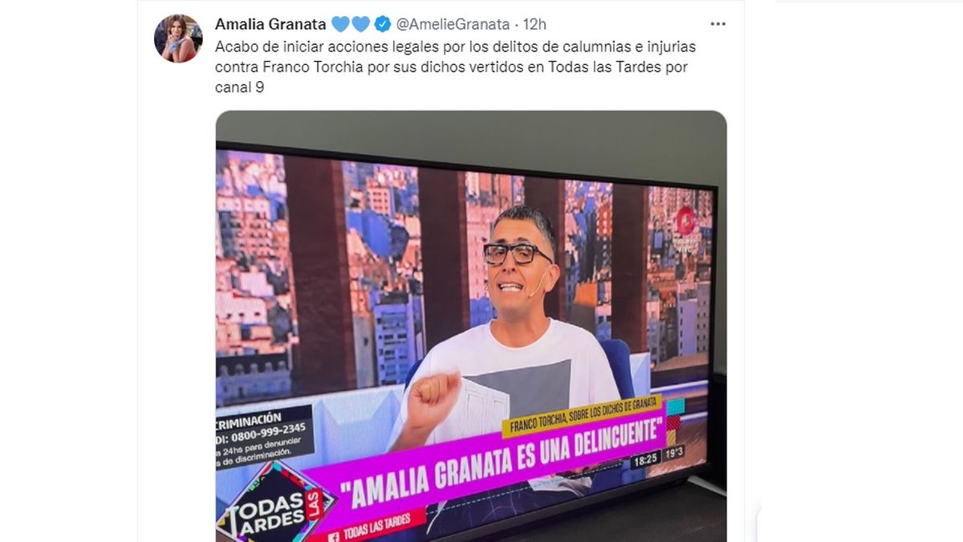Image resolution: width=963 pixels, height=542 pixels.
Task: Open the attached TV photo
Action: click(471, 326)
